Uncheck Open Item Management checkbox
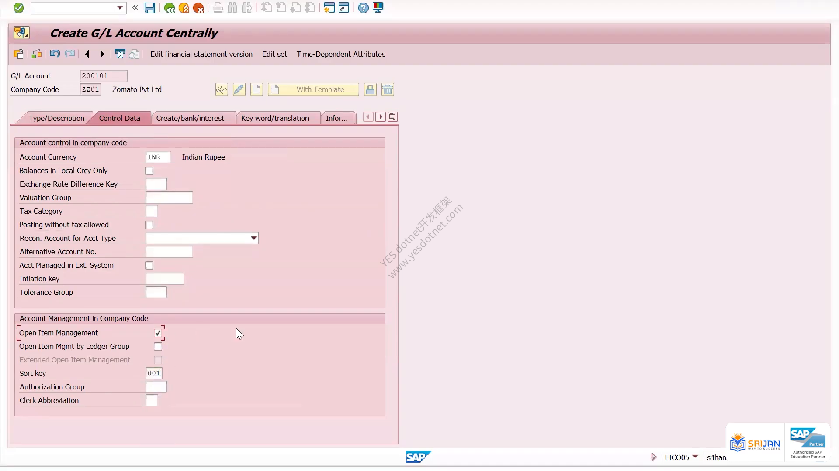 (158, 333)
